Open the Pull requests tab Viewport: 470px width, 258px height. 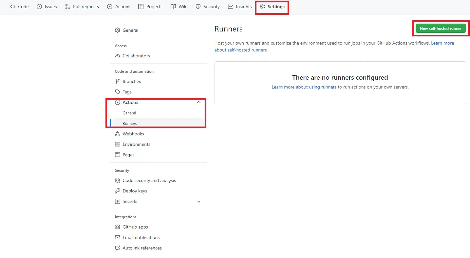(82, 7)
